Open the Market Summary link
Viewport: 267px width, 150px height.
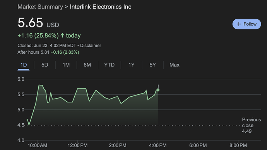point(40,7)
